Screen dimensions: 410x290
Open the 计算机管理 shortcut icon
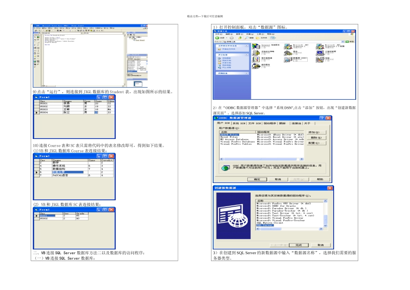pos(320,53)
